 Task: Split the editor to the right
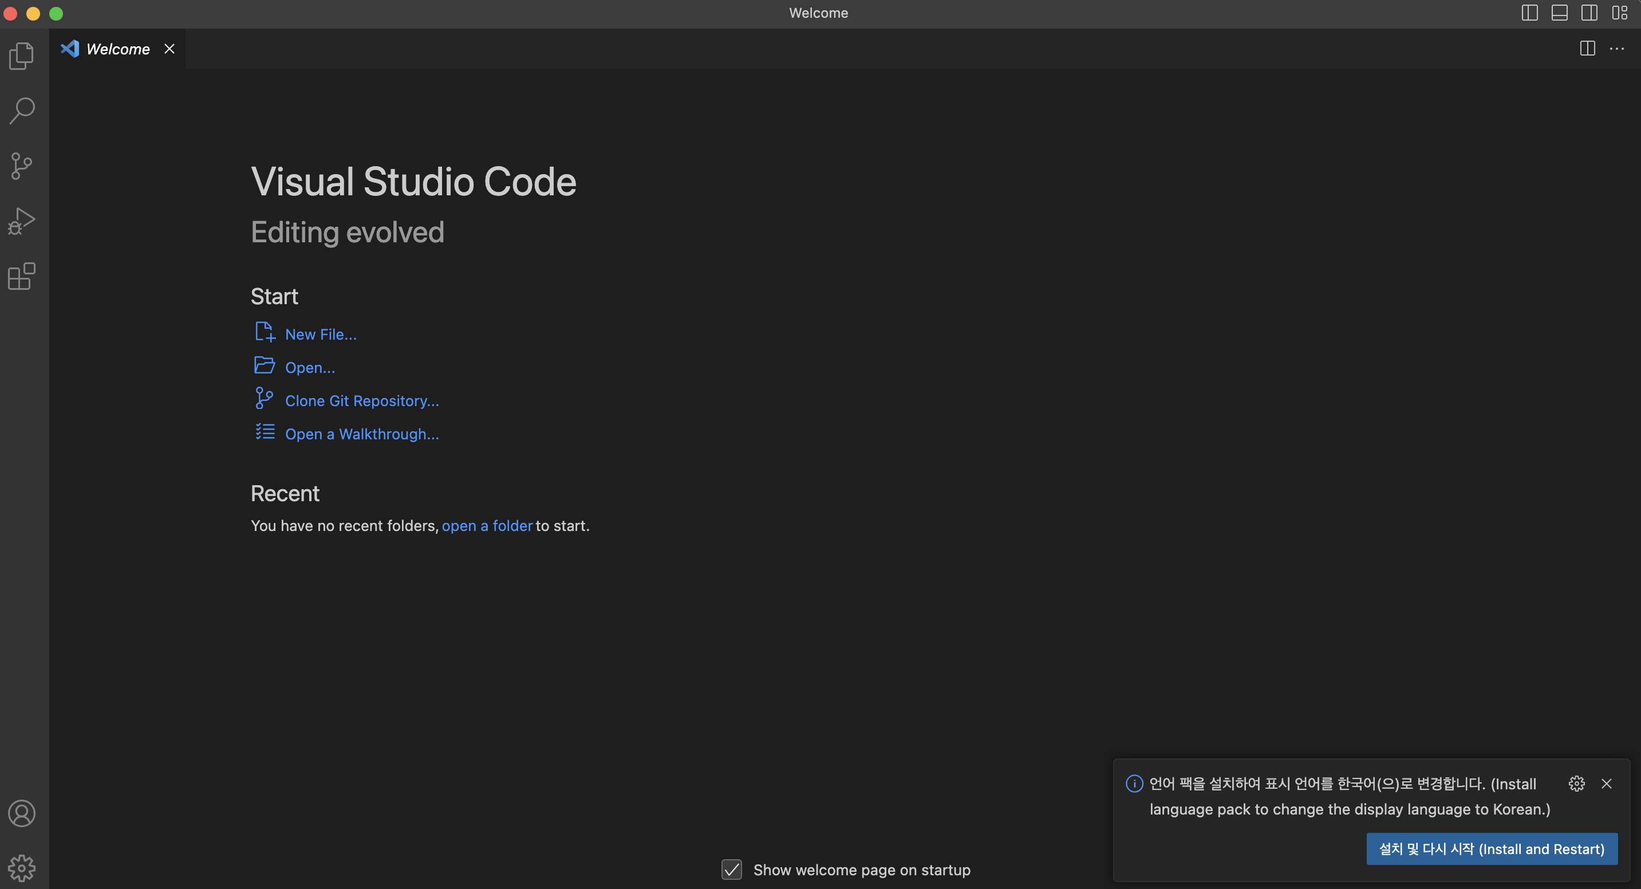pyautogui.click(x=1588, y=49)
